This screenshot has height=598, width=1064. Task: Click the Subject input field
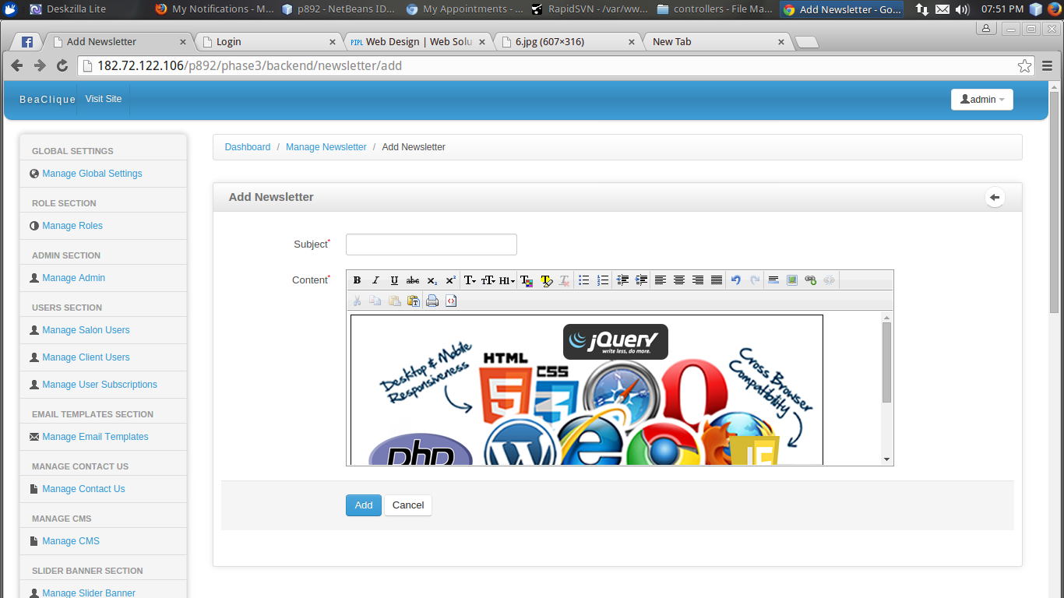[432, 244]
